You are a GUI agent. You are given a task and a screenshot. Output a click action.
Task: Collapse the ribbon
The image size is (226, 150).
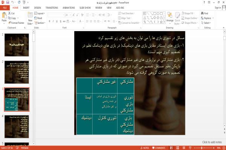pos(223,28)
